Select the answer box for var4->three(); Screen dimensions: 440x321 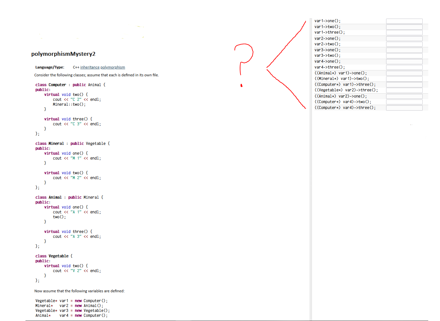tap(404, 67)
